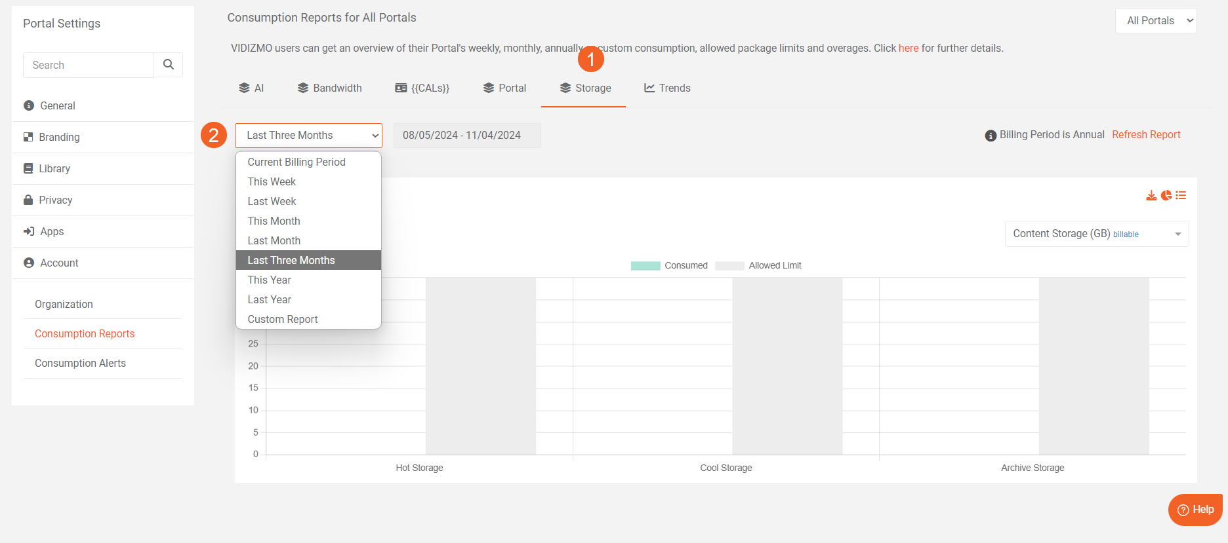The image size is (1228, 543).
Task: Switch to list view icon
Action: click(x=1181, y=195)
